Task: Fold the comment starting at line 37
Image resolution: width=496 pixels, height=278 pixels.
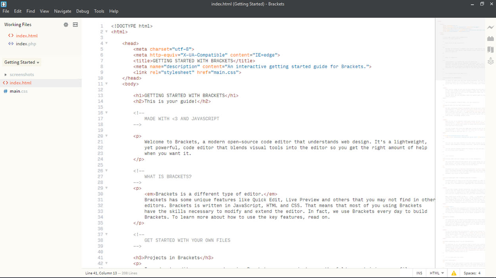Action: (106, 234)
